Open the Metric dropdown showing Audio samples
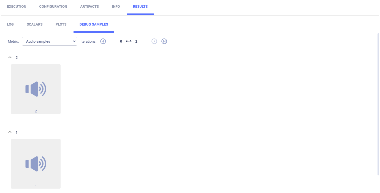Image resolution: width=380 pixels, height=193 pixels. [x=50, y=41]
